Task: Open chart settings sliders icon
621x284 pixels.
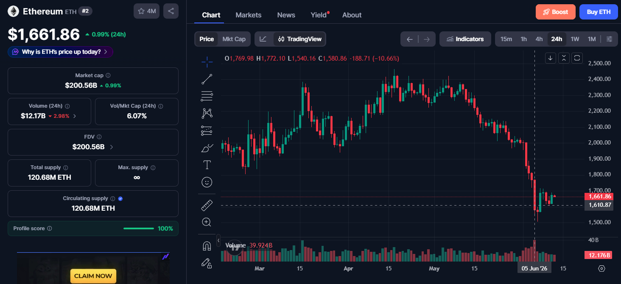Action: click(x=609, y=39)
